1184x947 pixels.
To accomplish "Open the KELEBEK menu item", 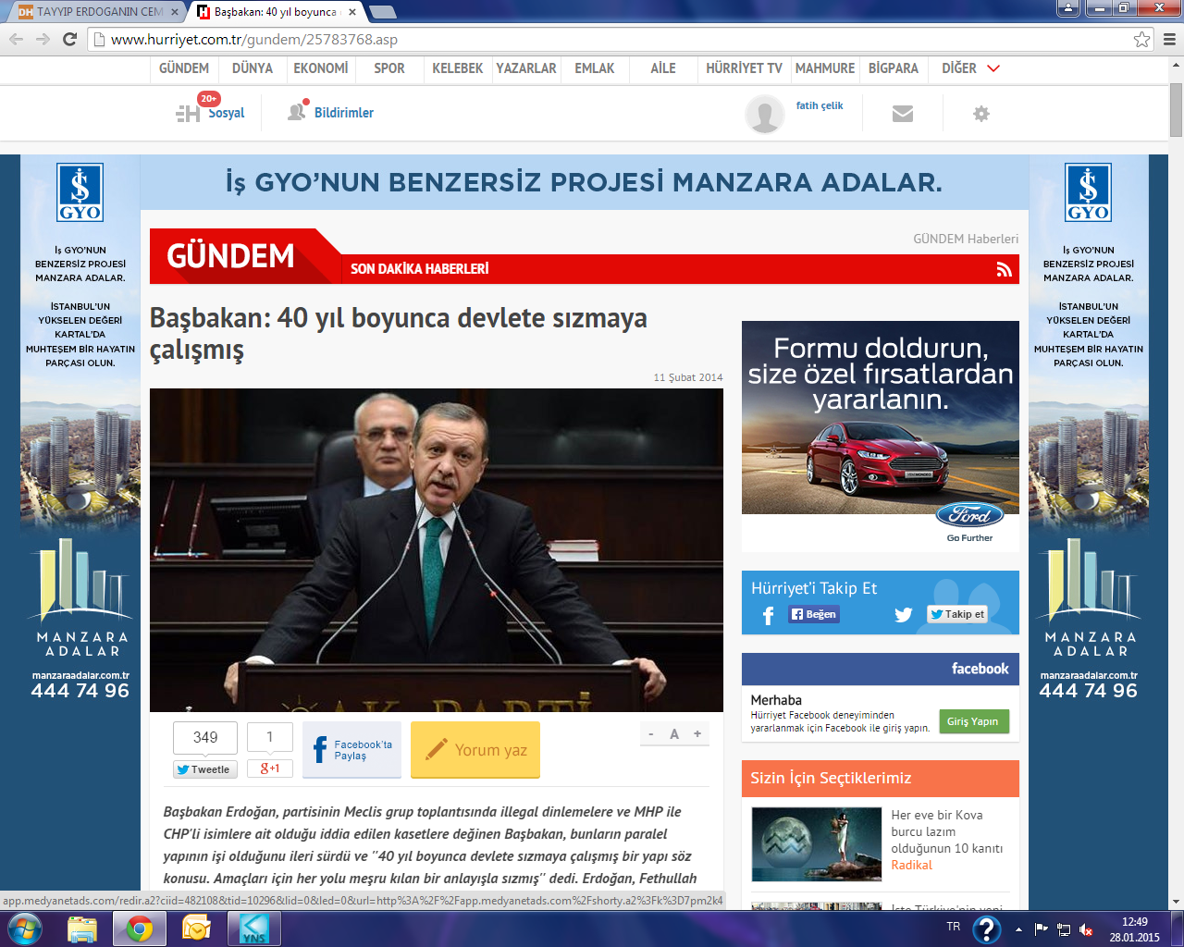I will tap(458, 68).
